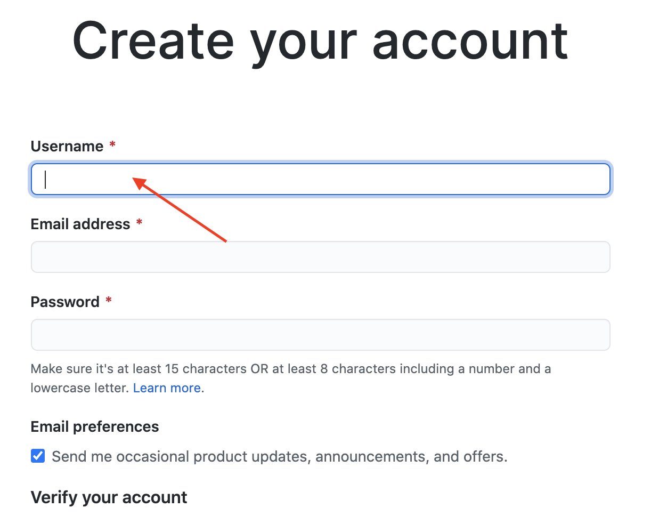The width and height of the screenshot is (667, 516).
Task: Click the word 'lowercase letter' in password hint
Action: pos(79,388)
